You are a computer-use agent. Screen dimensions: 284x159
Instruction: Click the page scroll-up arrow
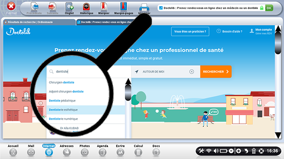pos(278,29)
